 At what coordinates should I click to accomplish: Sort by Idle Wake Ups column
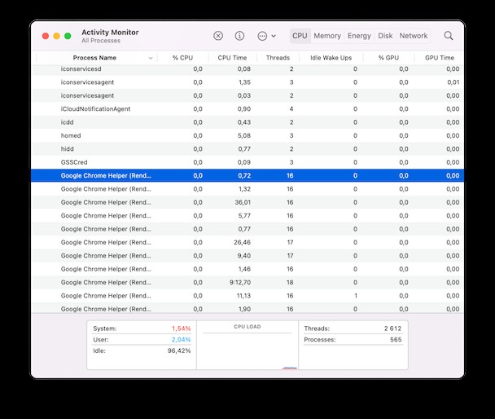point(331,58)
